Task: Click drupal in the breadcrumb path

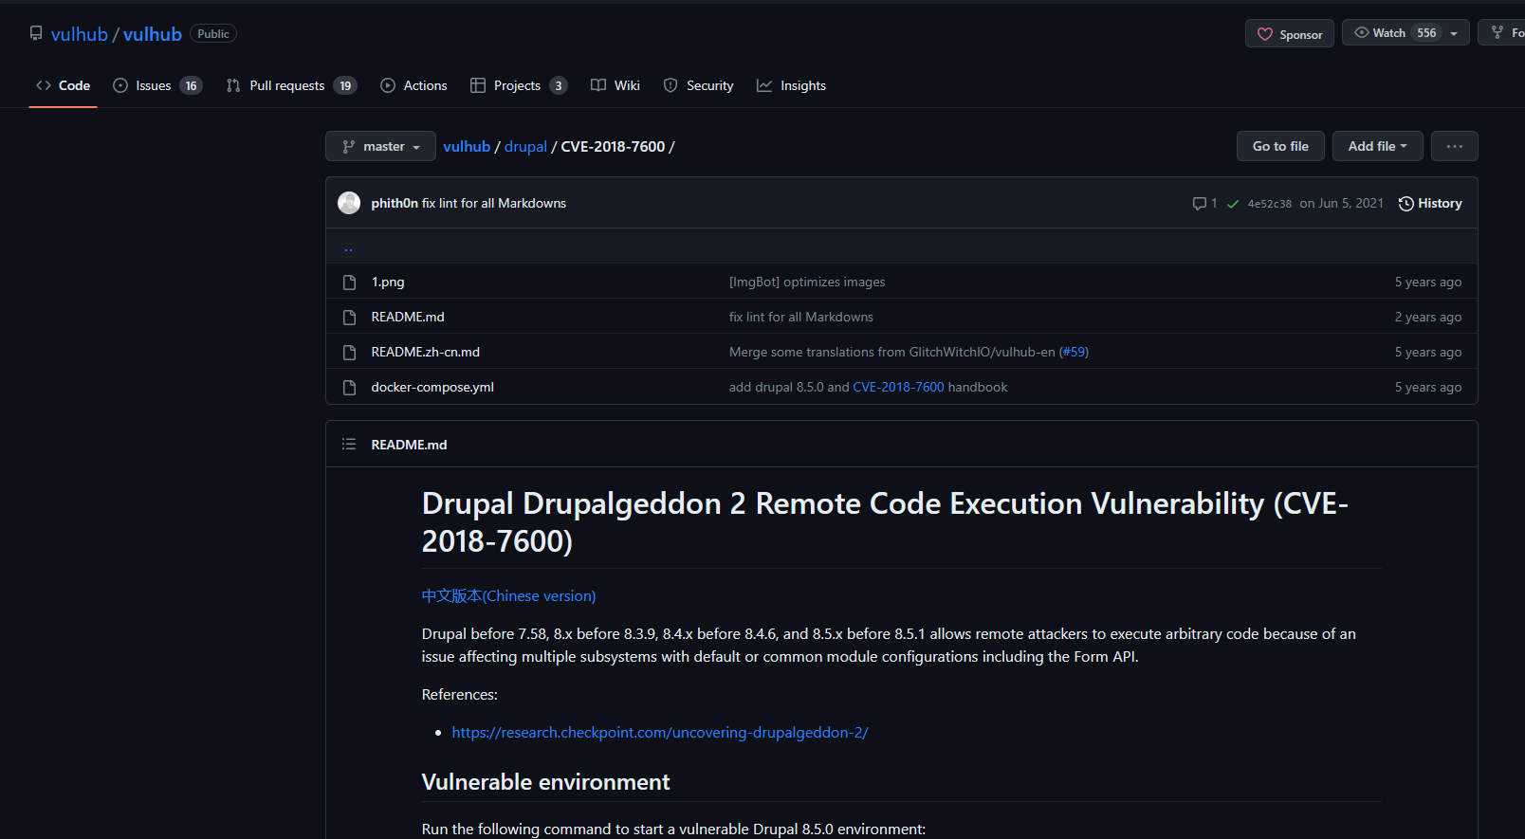Action: point(525,146)
